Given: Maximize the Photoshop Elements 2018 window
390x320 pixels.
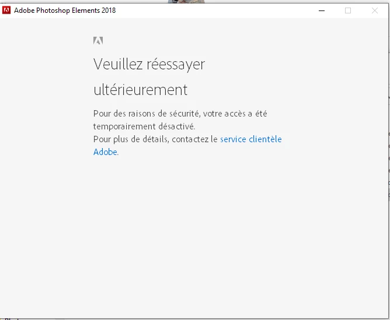Looking at the screenshot, I should pos(348,10).
